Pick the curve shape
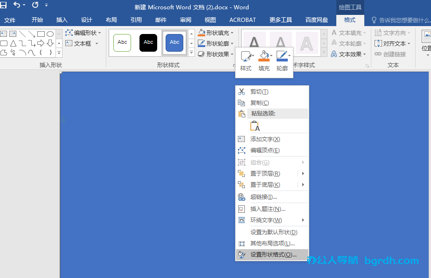The height and width of the screenshot is (278, 431). tap(32, 53)
